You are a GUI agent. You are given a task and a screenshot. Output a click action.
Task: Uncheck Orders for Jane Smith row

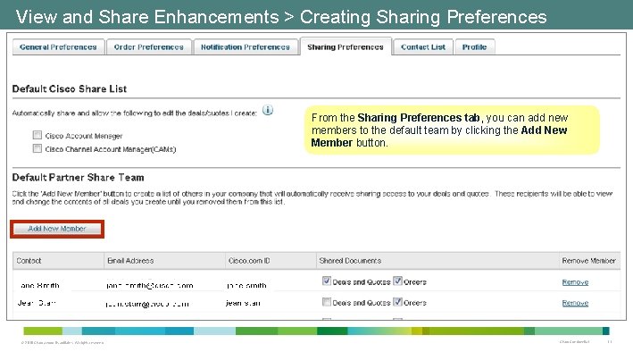pyautogui.click(x=397, y=281)
